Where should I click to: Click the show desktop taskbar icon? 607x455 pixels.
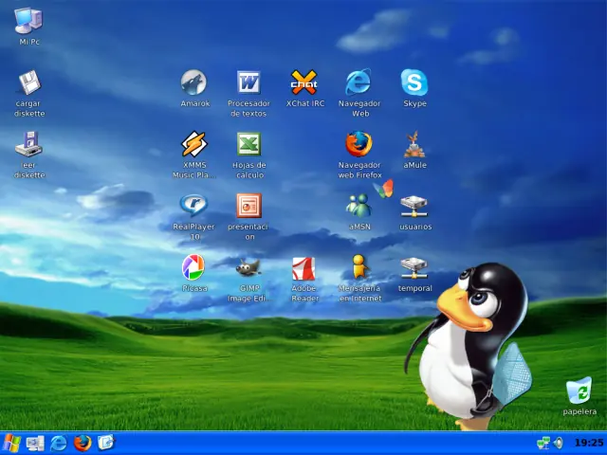[x=35, y=443]
